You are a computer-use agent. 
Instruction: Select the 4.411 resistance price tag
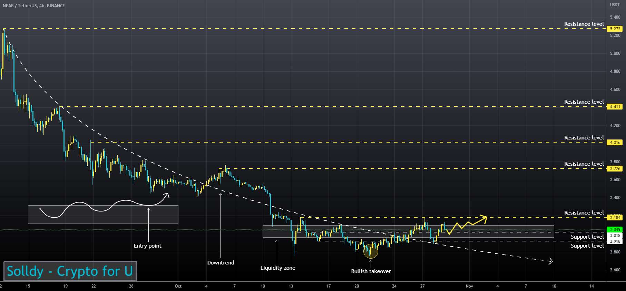coord(615,107)
